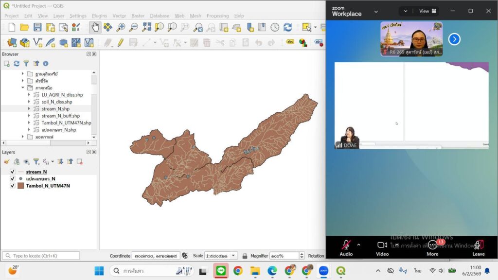Screen dimensions: 498x280
Task: Click the Zoom Full extent icon
Action: 146,27
